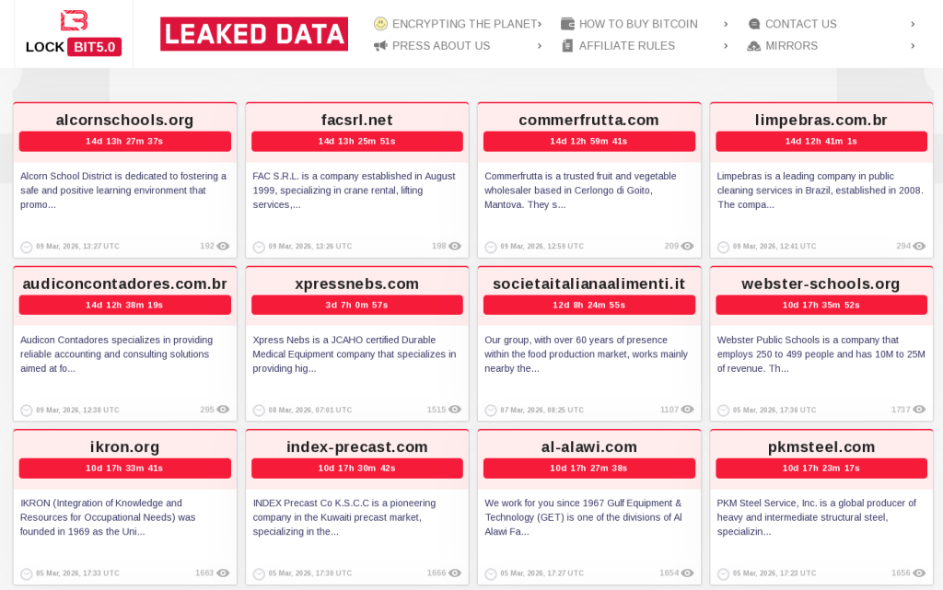Expand the chevron next to How to Buy Bitcoin
Screen dimensions: 943x590
(726, 24)
